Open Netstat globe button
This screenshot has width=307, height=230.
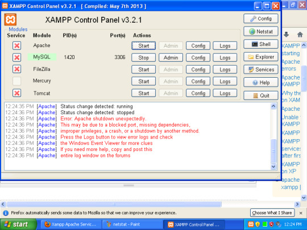261,31
